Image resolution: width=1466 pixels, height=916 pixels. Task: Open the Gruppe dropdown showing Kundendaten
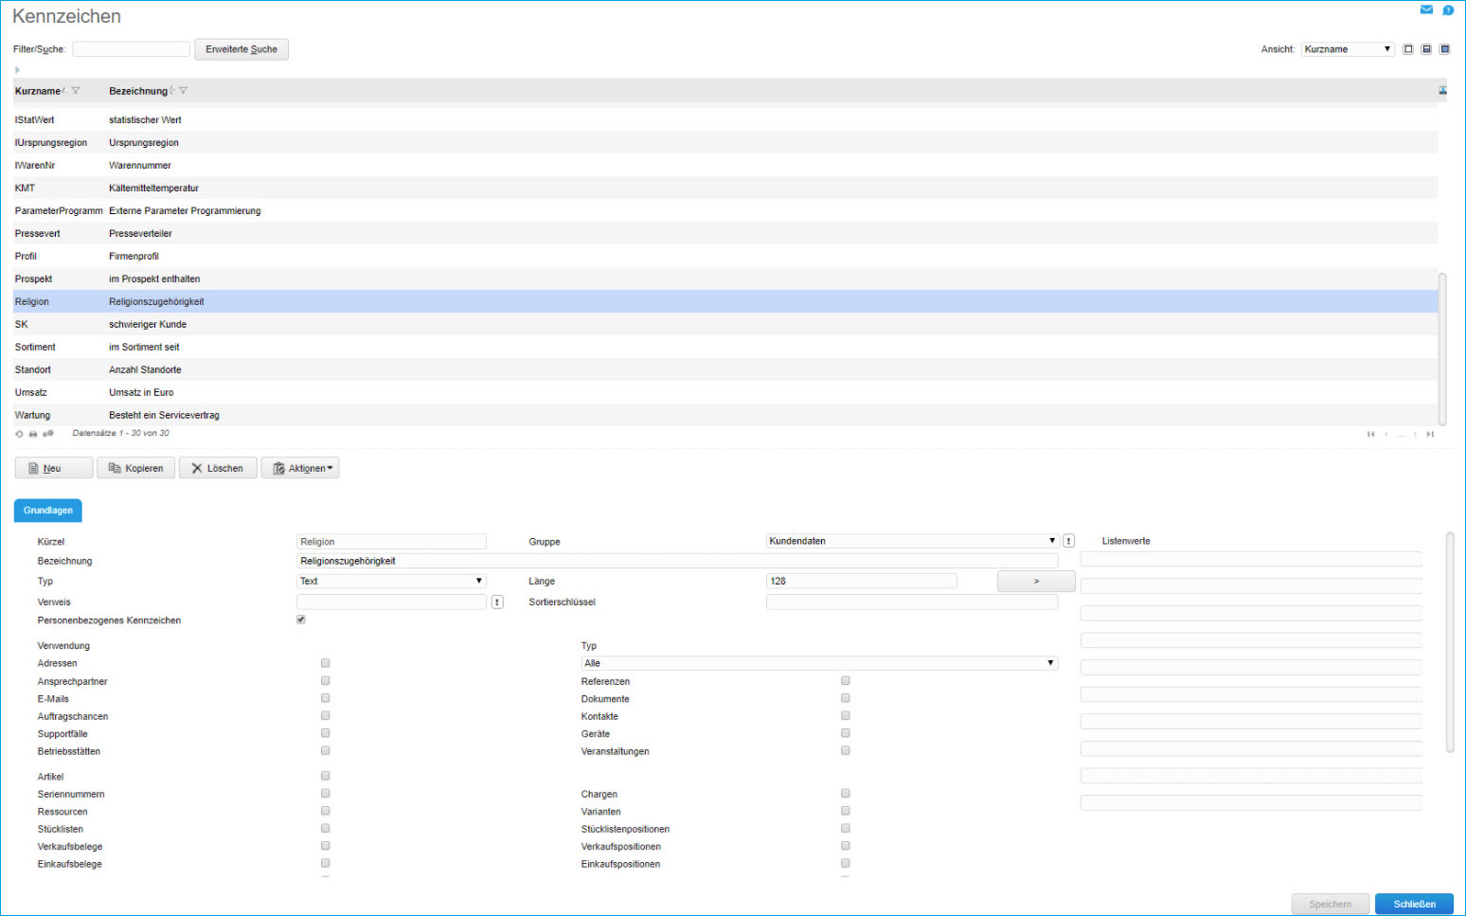click(912, 541)
